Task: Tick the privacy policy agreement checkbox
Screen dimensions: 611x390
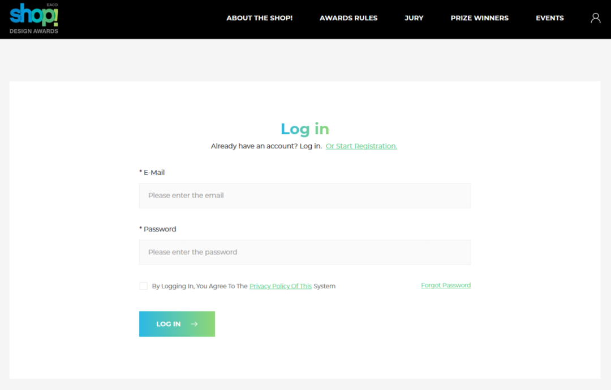Action: 144,286
